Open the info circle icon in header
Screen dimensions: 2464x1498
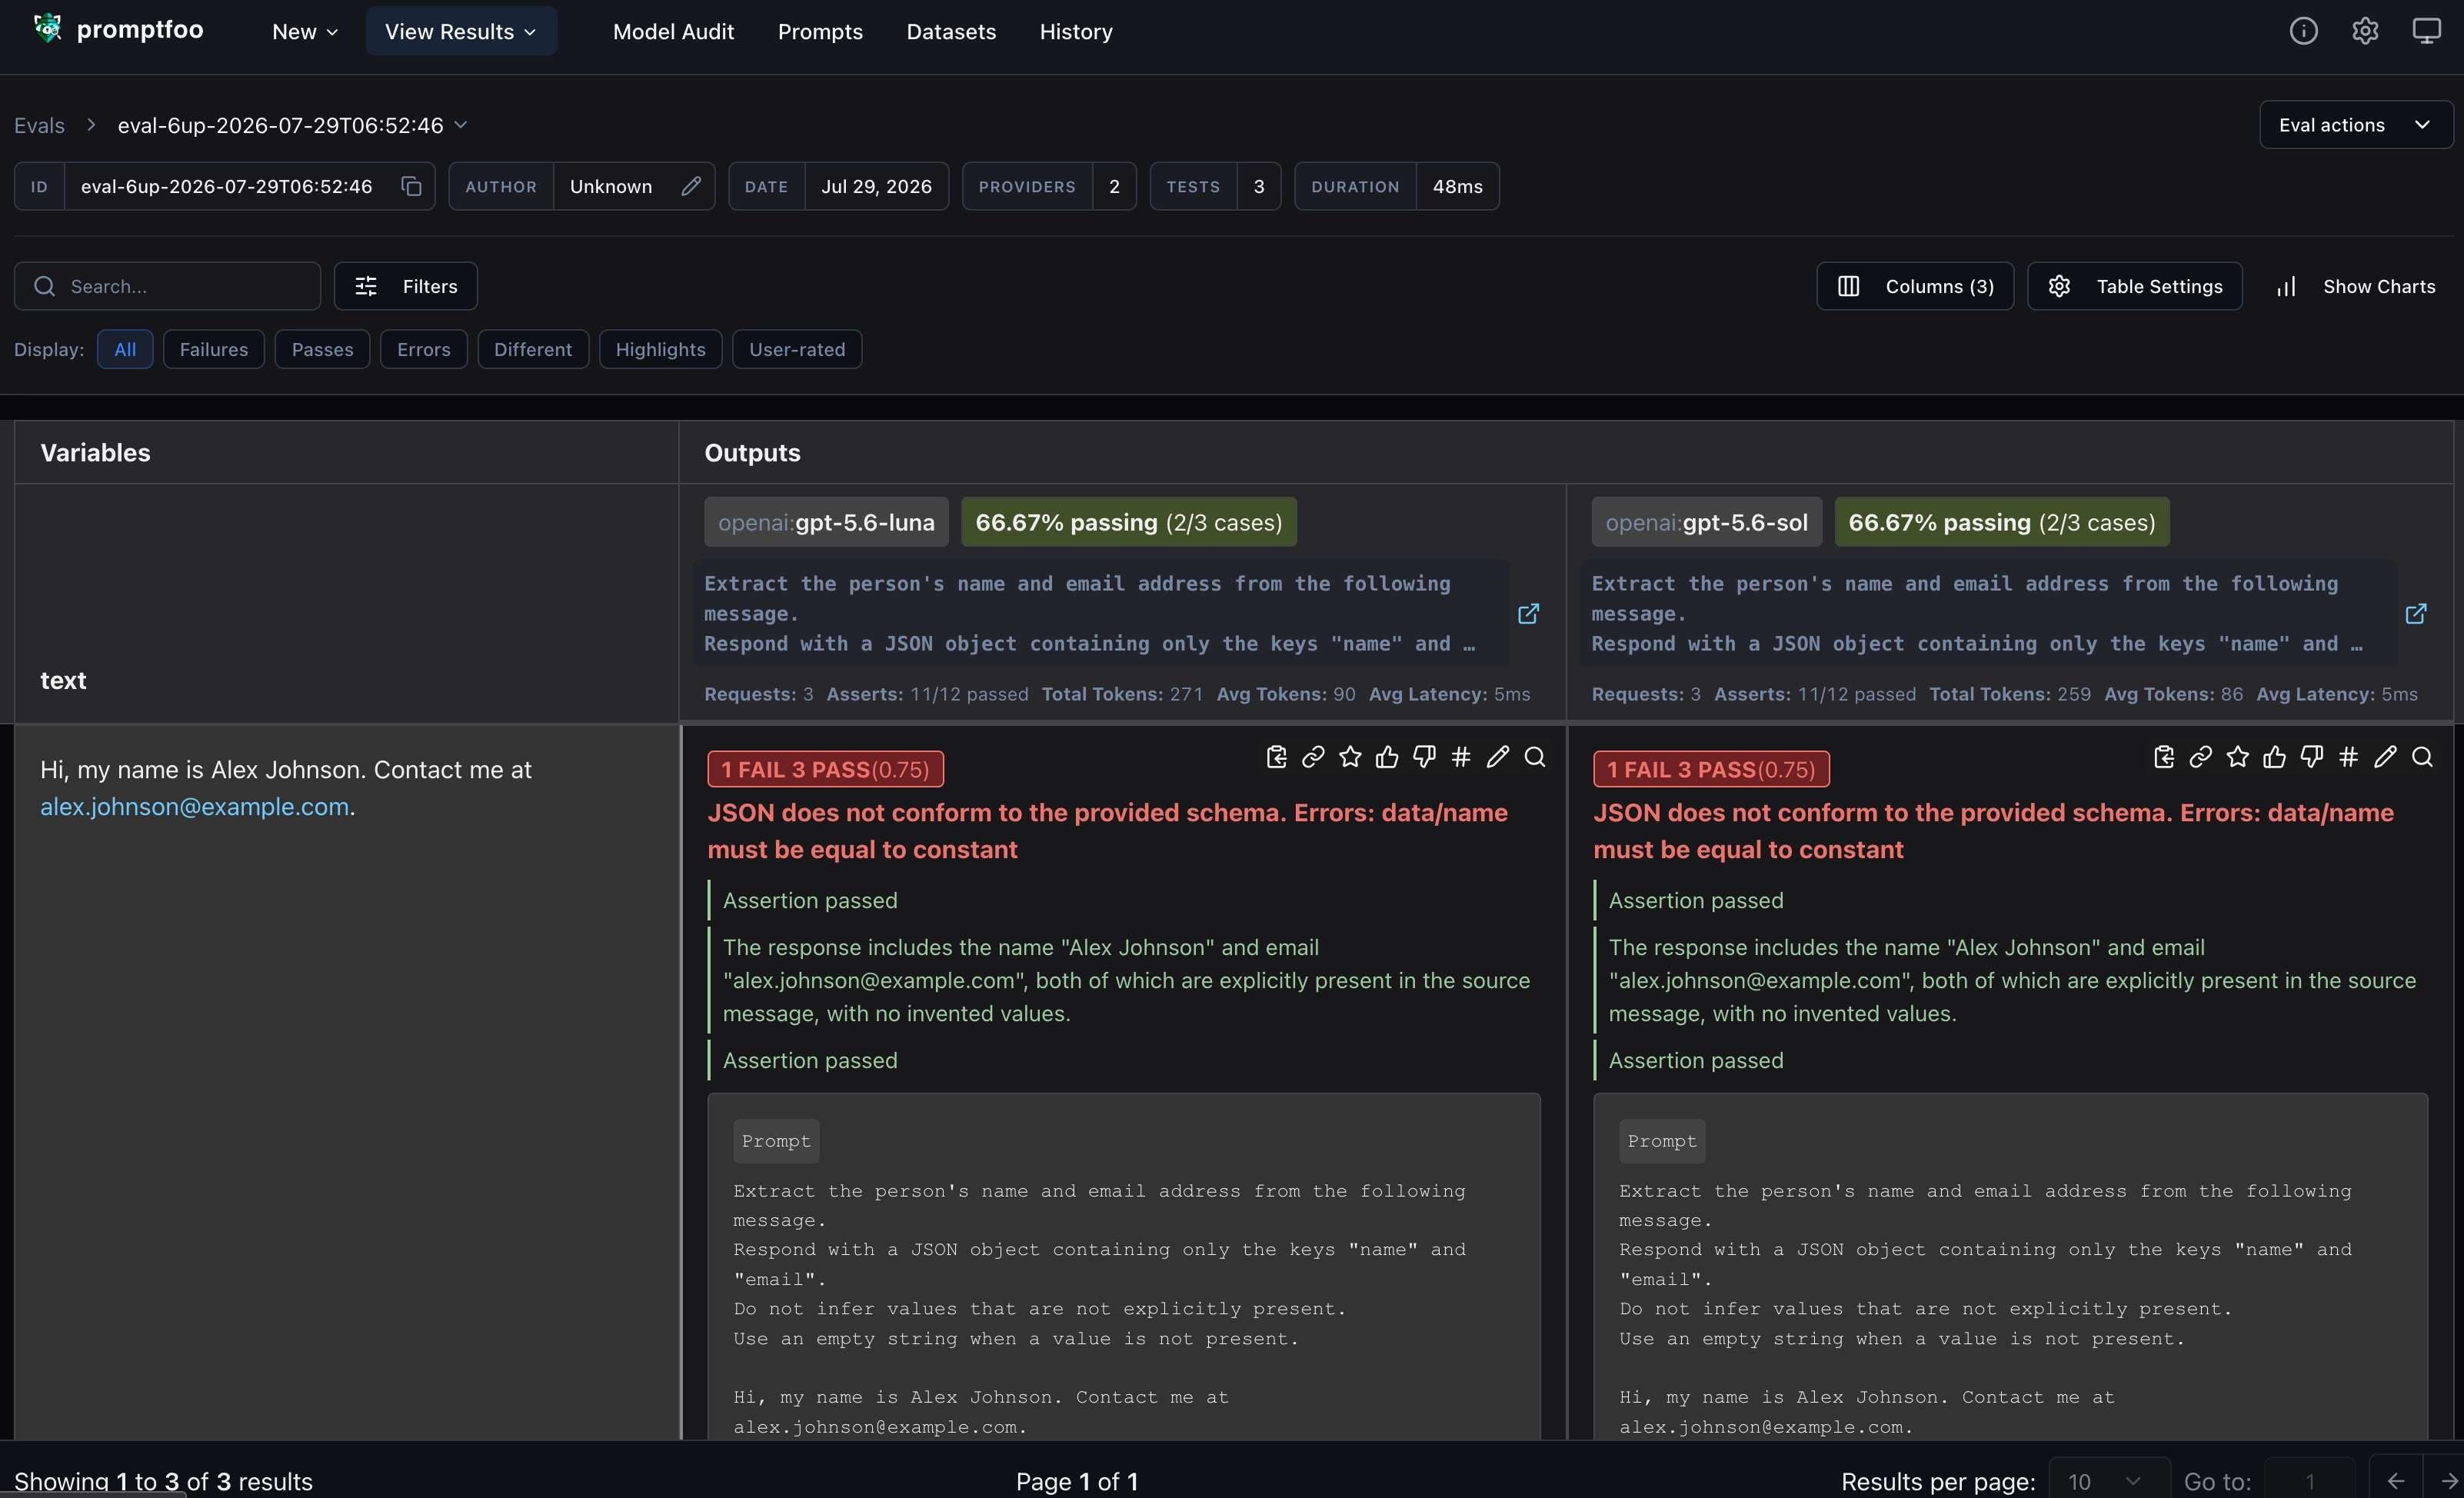click(x=2303, y=31)
